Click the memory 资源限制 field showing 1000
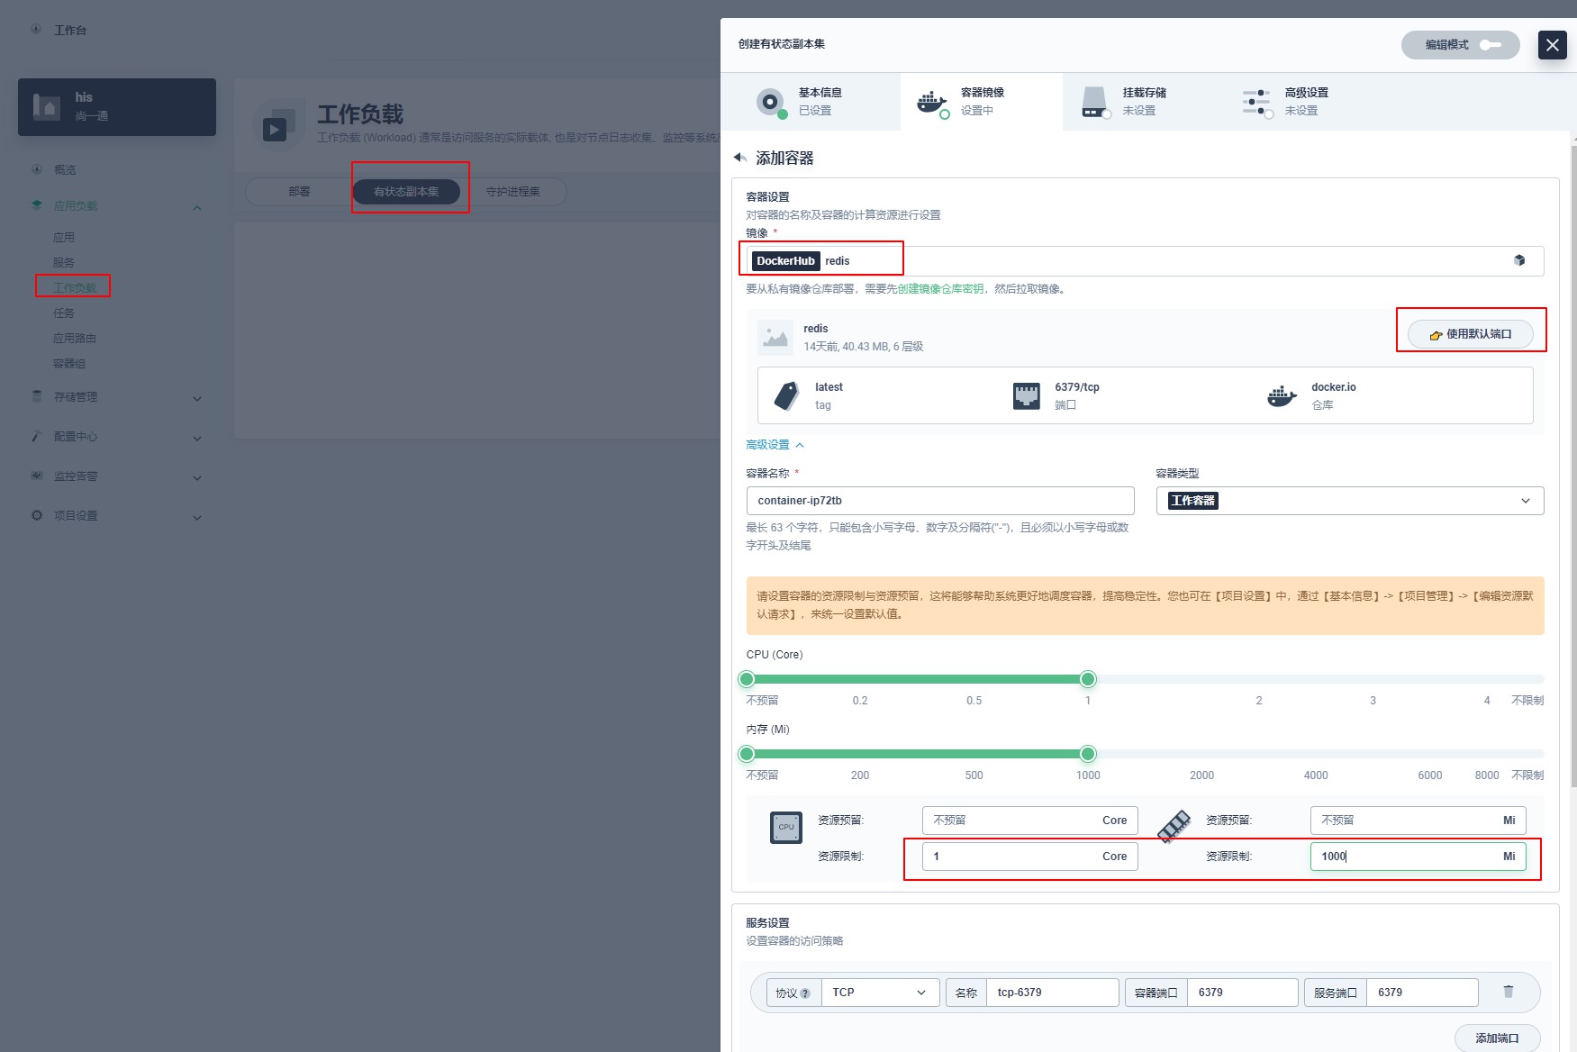The image size is (1577, 1052). point(1418,857)
